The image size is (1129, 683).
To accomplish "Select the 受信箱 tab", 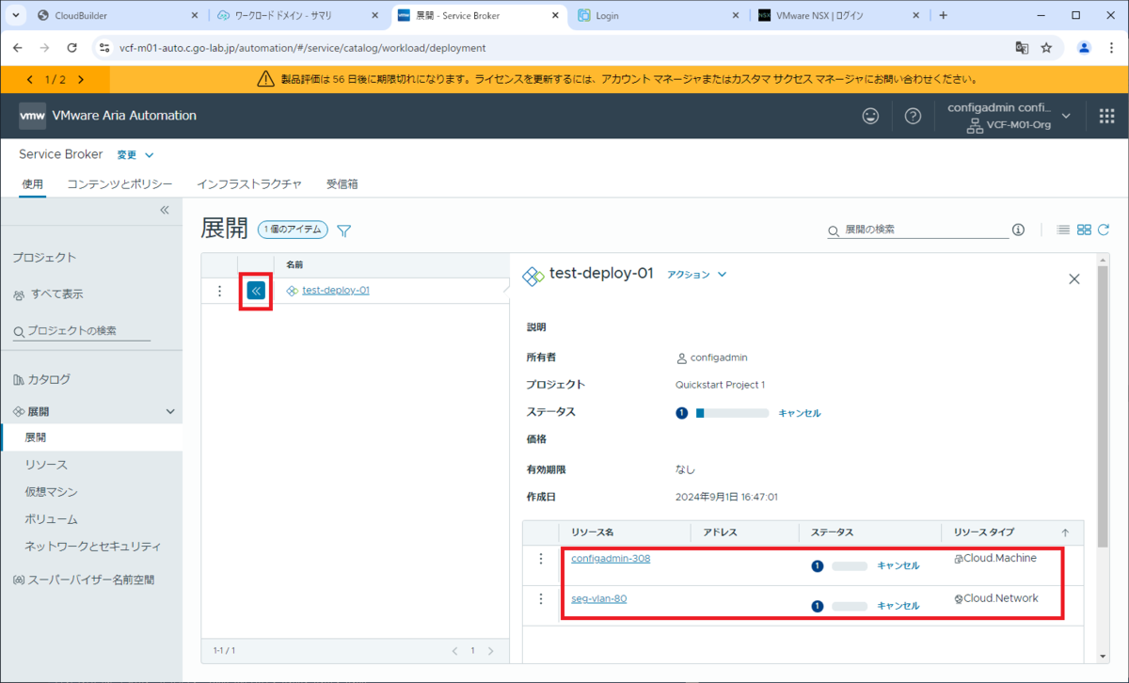I will coord(342,184).
